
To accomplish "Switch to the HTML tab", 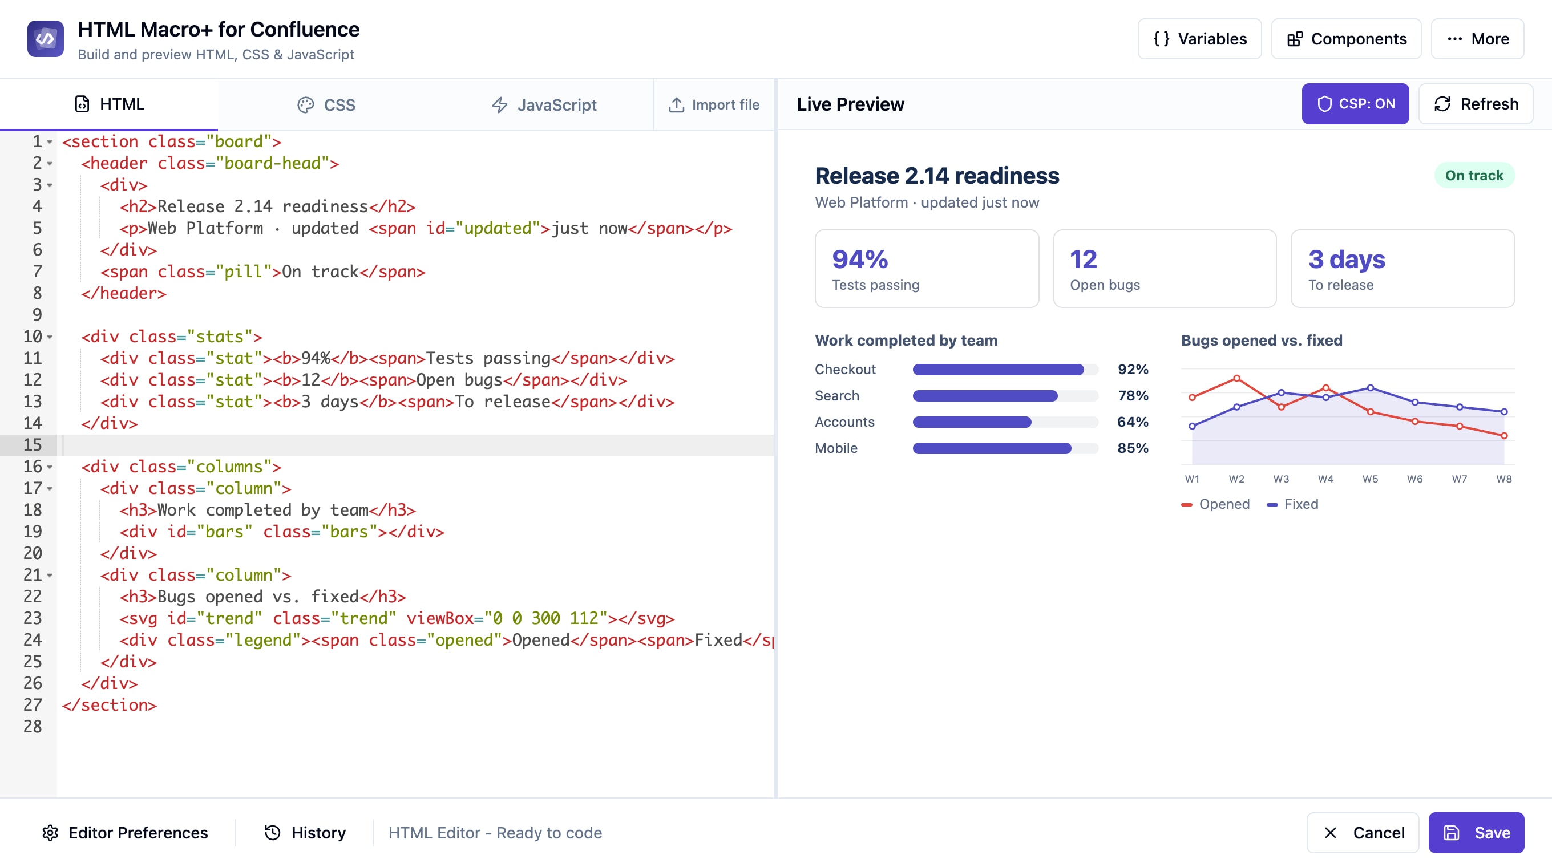I will coord(109,104).
